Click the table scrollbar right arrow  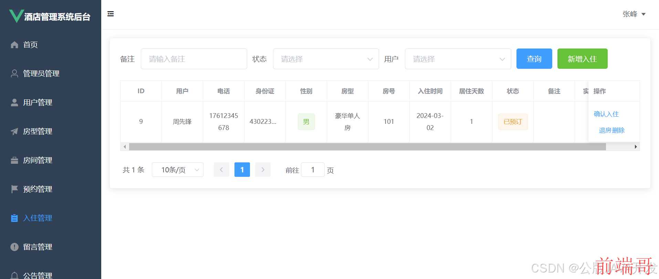click(636, 147)
